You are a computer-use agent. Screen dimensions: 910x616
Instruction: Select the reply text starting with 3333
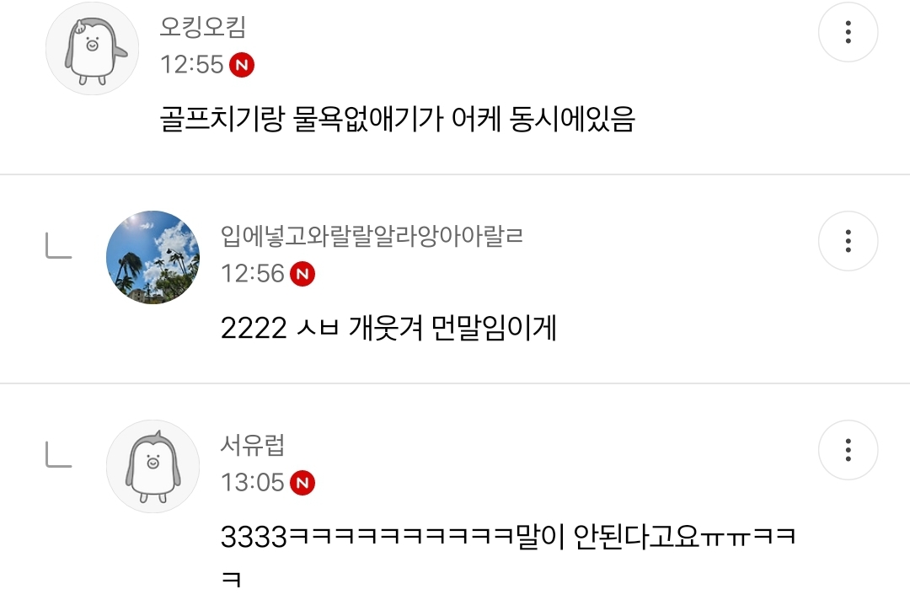pyautogui.click(x=508, y=555)
